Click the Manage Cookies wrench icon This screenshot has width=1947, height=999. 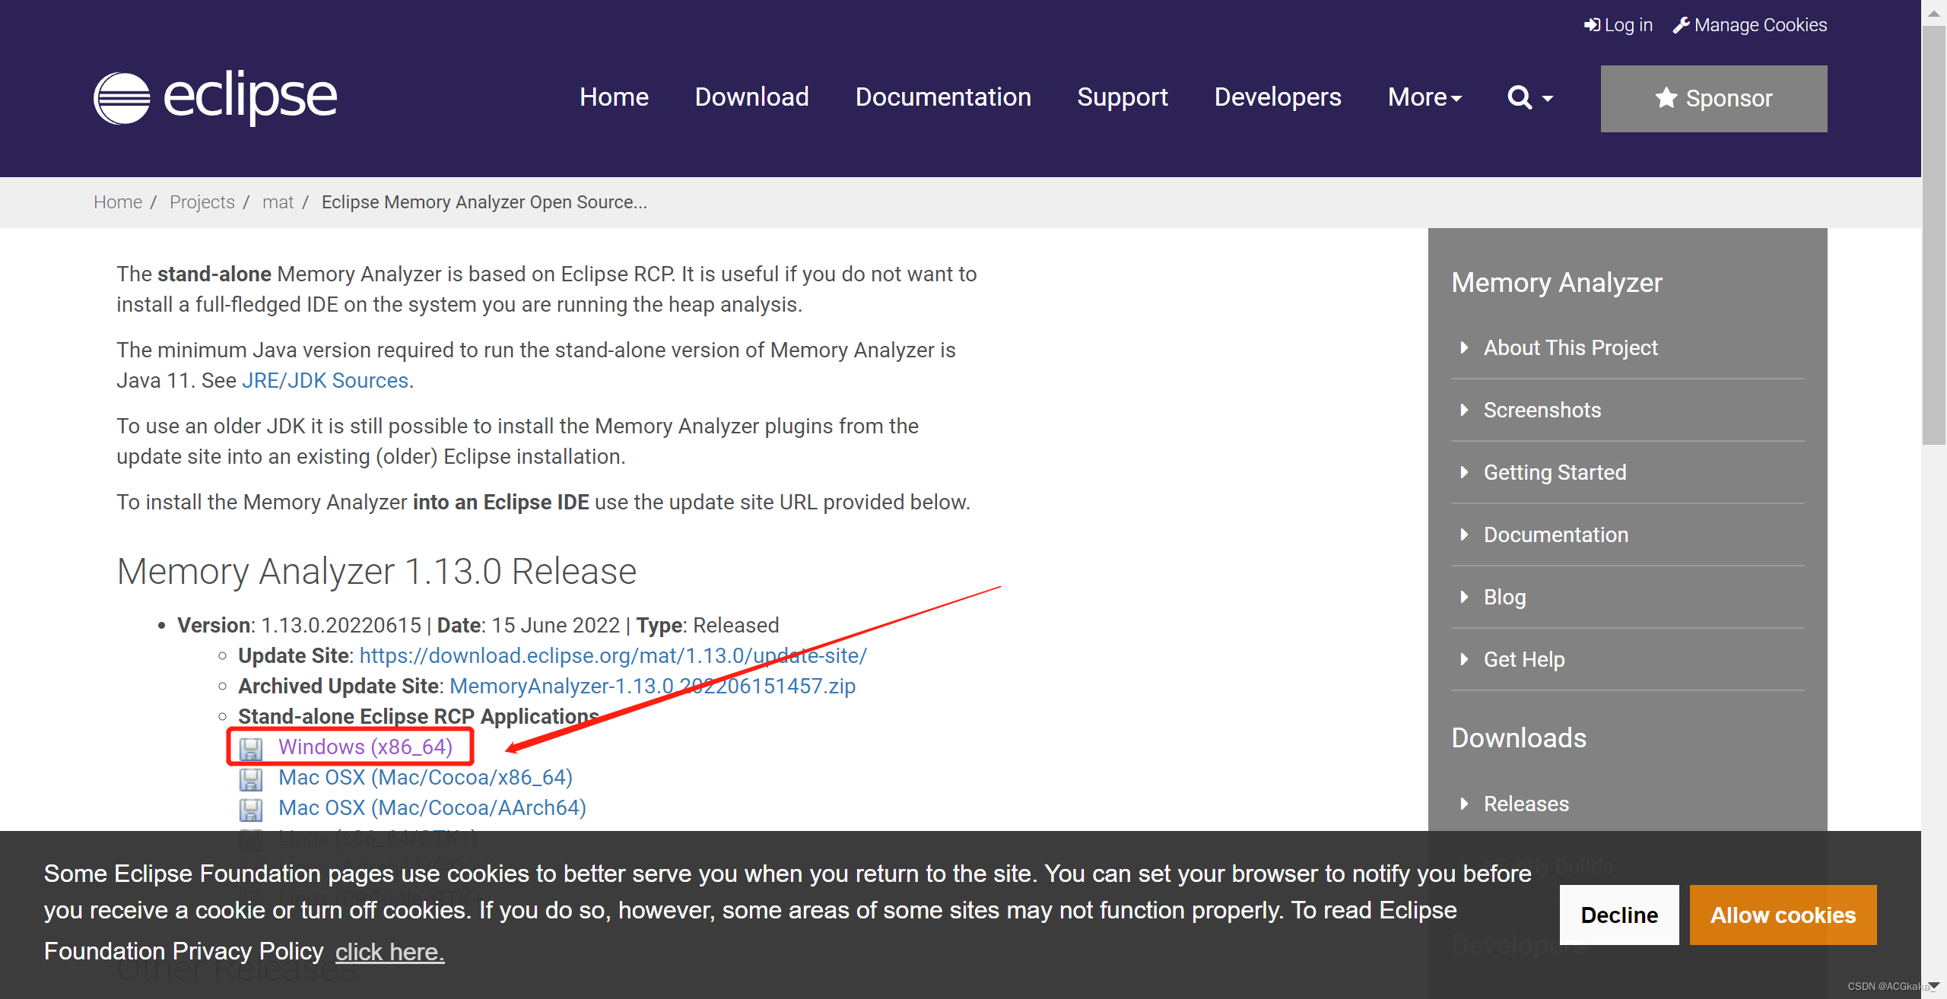coord(1681,25)
